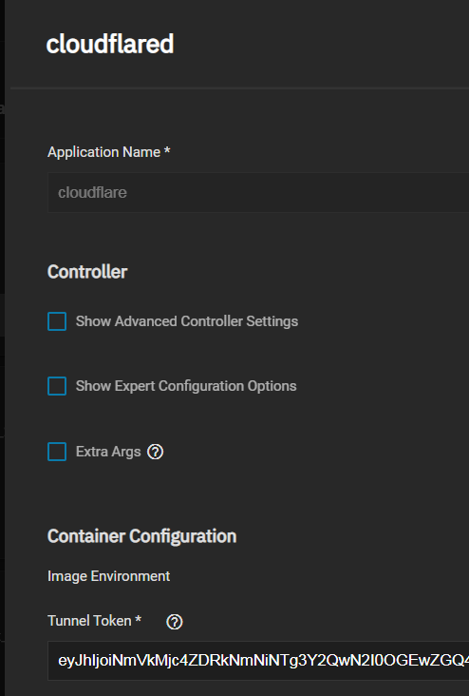Click the Tunnel Token label text

pyautogui.click(x=94, y=621)
